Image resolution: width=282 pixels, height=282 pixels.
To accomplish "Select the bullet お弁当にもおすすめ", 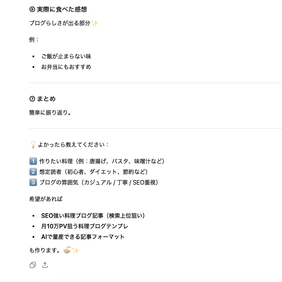I will click(x=66, y=67).
